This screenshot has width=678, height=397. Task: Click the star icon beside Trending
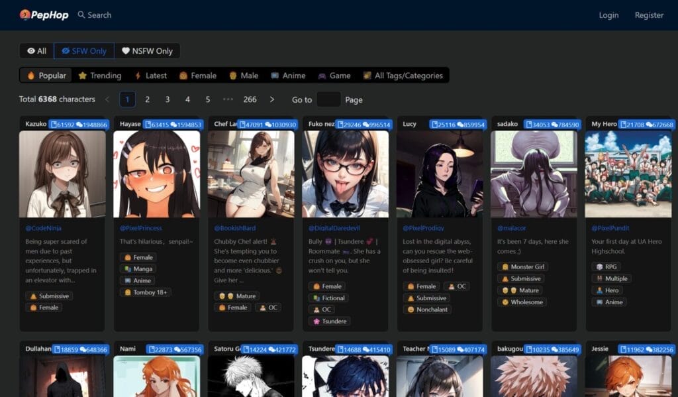coord(83,76)
